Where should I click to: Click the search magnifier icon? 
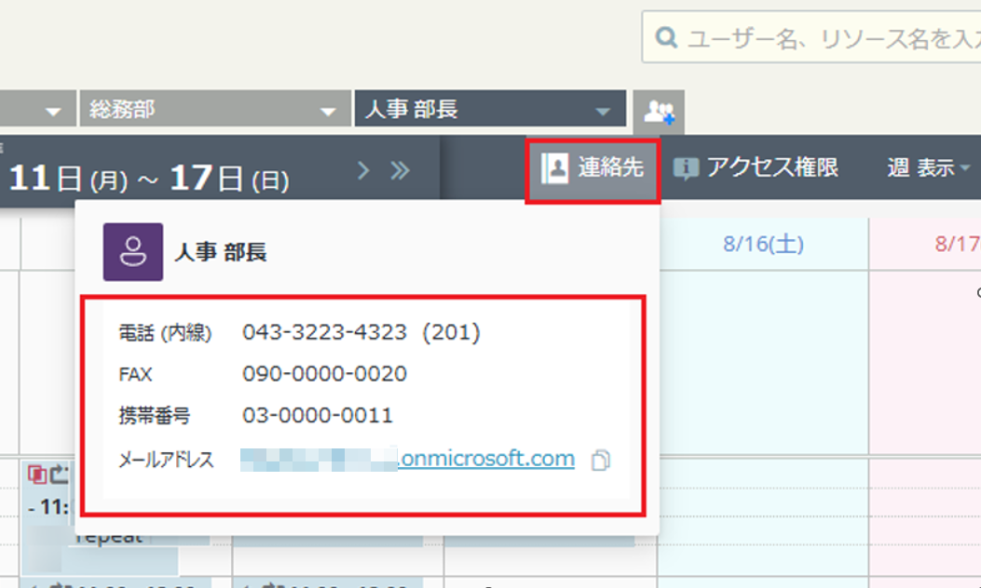(x=666, y=37)
